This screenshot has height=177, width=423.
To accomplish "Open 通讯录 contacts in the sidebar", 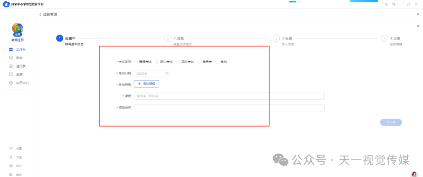I will pyautogui.click(x=17, y=66).
